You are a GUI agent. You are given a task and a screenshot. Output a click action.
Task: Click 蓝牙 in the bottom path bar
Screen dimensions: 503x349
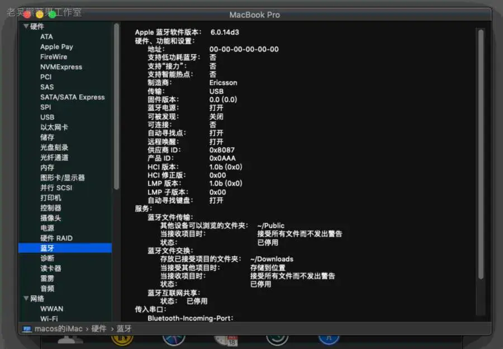pos(124,329)
